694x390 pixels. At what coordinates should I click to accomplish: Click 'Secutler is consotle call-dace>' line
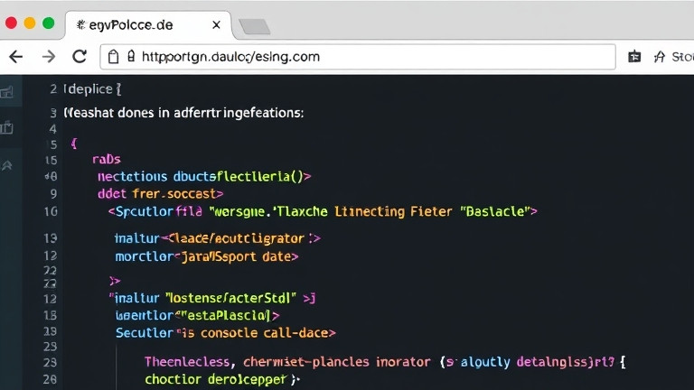coord(225,332)
